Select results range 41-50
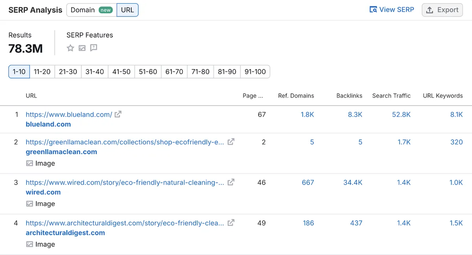 tap(122, 71)
